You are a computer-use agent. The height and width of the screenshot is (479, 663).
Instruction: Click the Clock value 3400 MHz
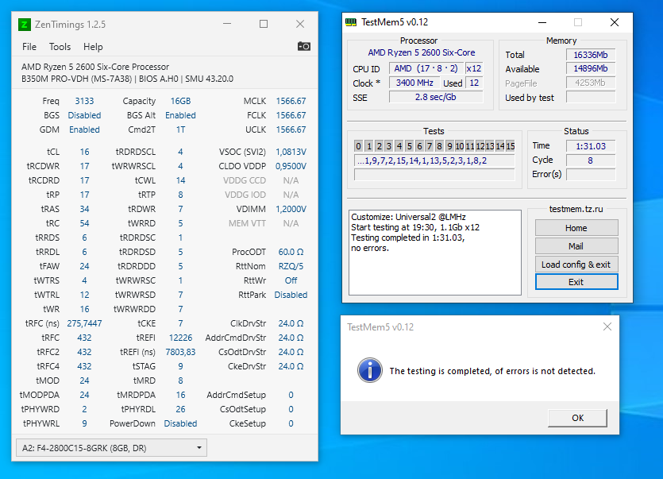(414, 83)
